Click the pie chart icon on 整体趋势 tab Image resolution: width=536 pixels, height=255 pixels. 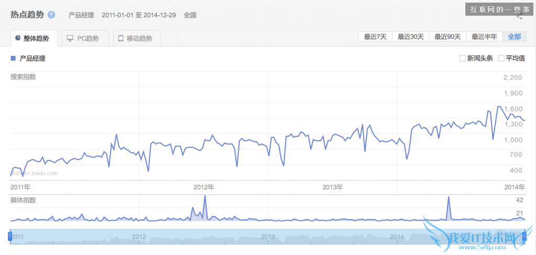point(18,38)
